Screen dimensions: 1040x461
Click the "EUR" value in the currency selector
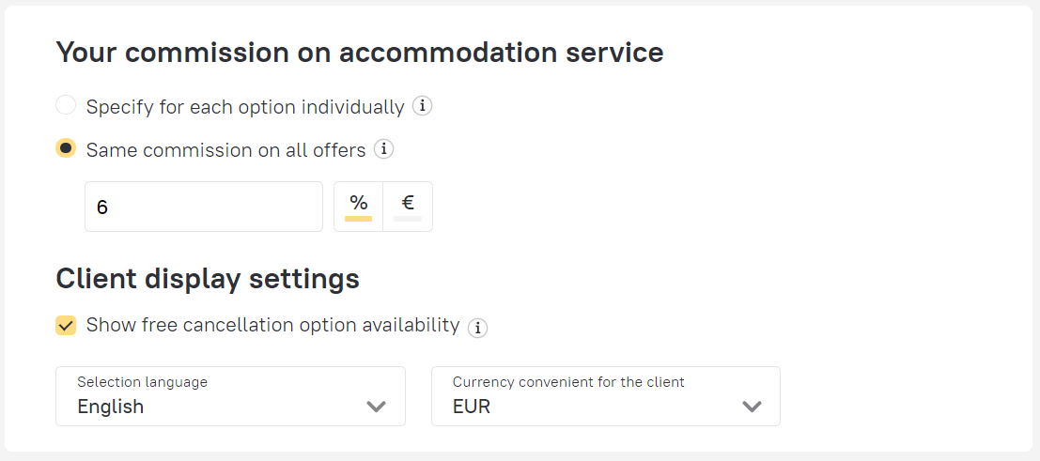coord(472,407)
